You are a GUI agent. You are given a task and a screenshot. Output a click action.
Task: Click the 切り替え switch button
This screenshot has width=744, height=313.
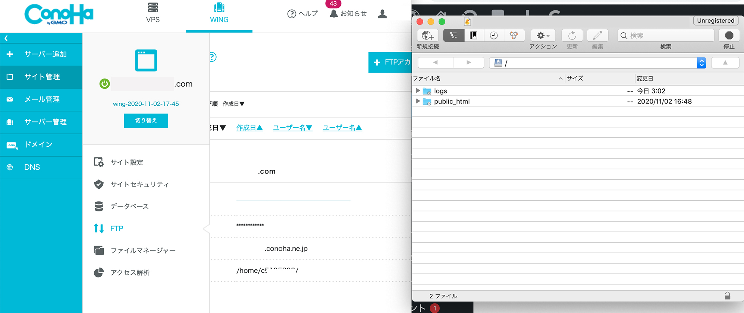(x=146, y=121)
